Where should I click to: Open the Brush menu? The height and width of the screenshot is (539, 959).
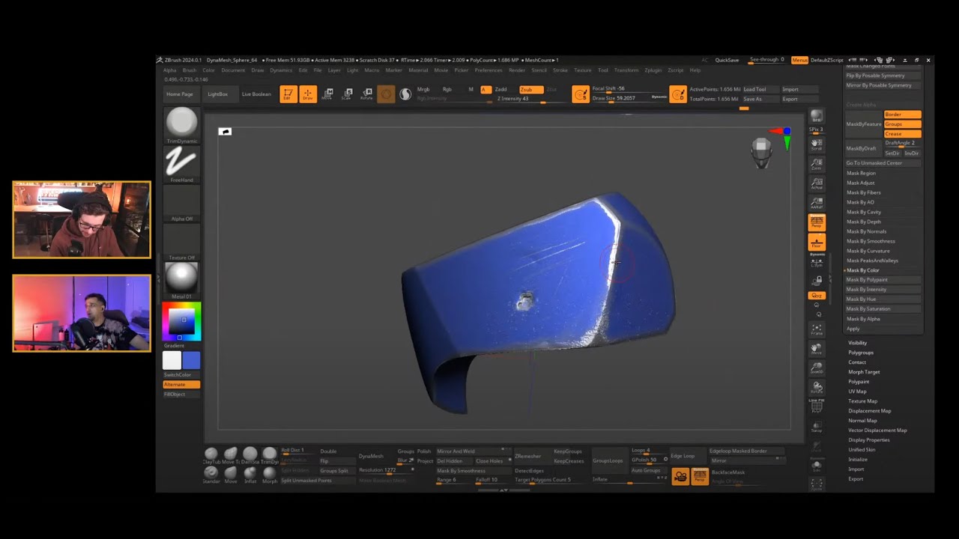click(189, 70)
